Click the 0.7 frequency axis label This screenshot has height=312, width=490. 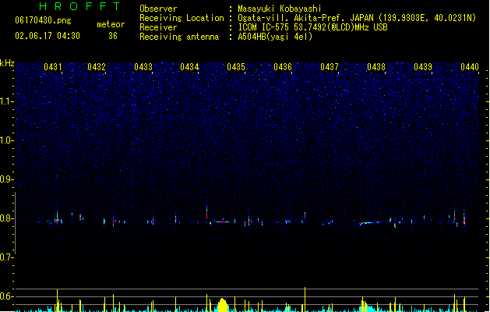[6, 257]
